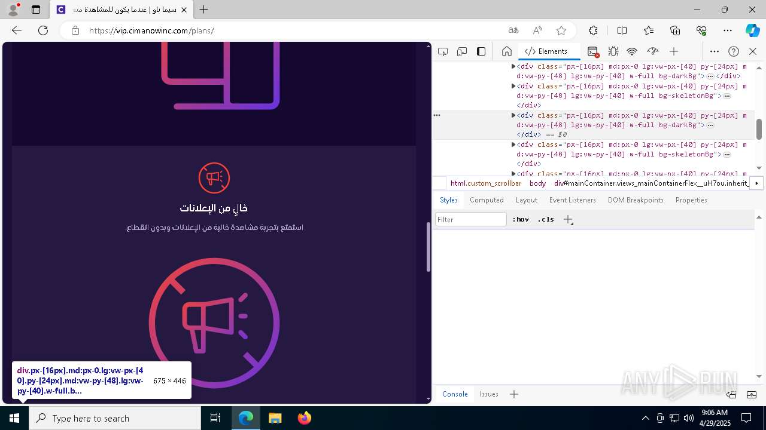The image size is (766, 430).
Task: Start Read aloud from address bar
Action: [x=537, y=30]
